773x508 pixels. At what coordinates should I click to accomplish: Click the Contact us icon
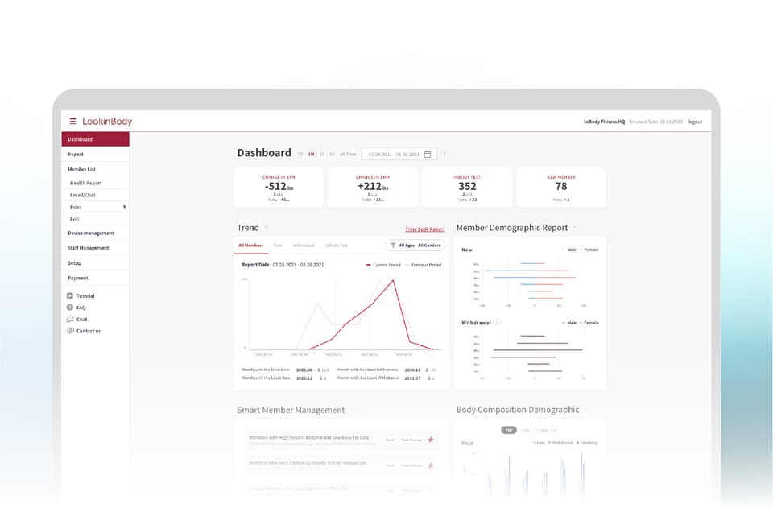tap(70, 331)
